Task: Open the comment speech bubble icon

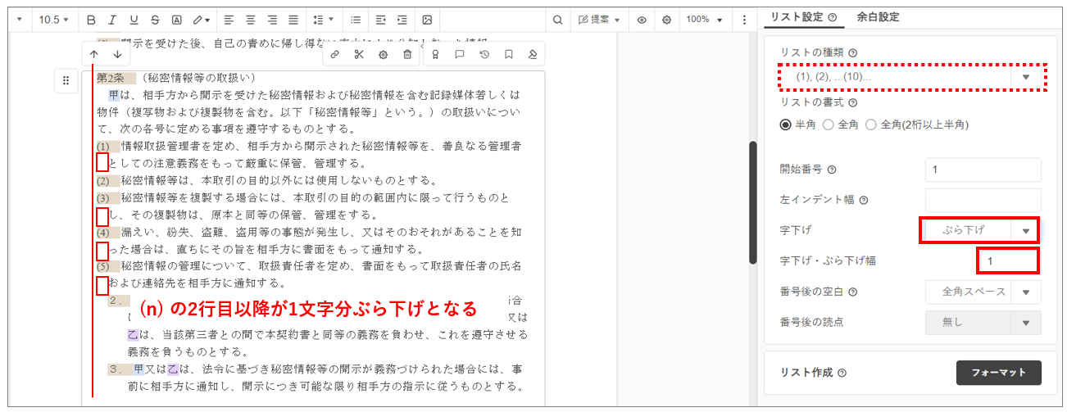Action: (x=460, y=55)
